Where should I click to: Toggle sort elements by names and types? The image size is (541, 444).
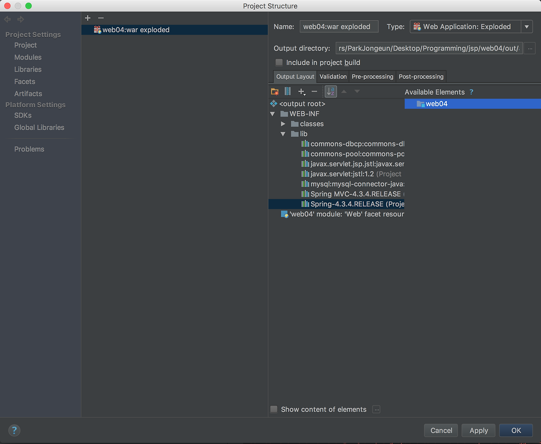click(331, 91)
